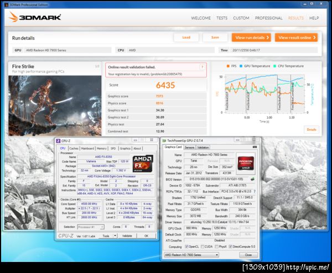Image resolution: width=332 pixels, height=273 pixels.
Task: Open the AMD Radeon HD 7900 Series dropdown
Action: tap(191, 255)
